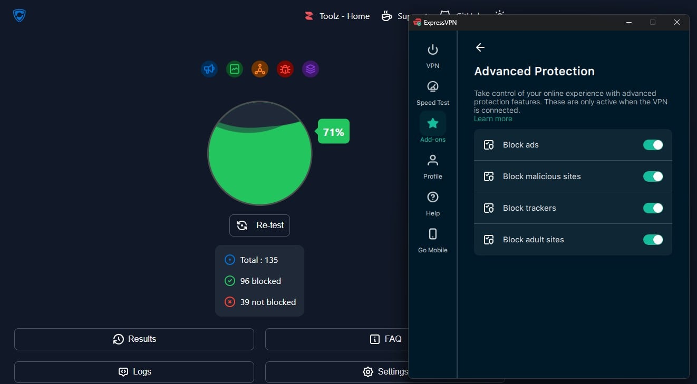Viewport: 697px width, 384px height.
Task: Click the shield icon beside Block ads
Action: 489,145
